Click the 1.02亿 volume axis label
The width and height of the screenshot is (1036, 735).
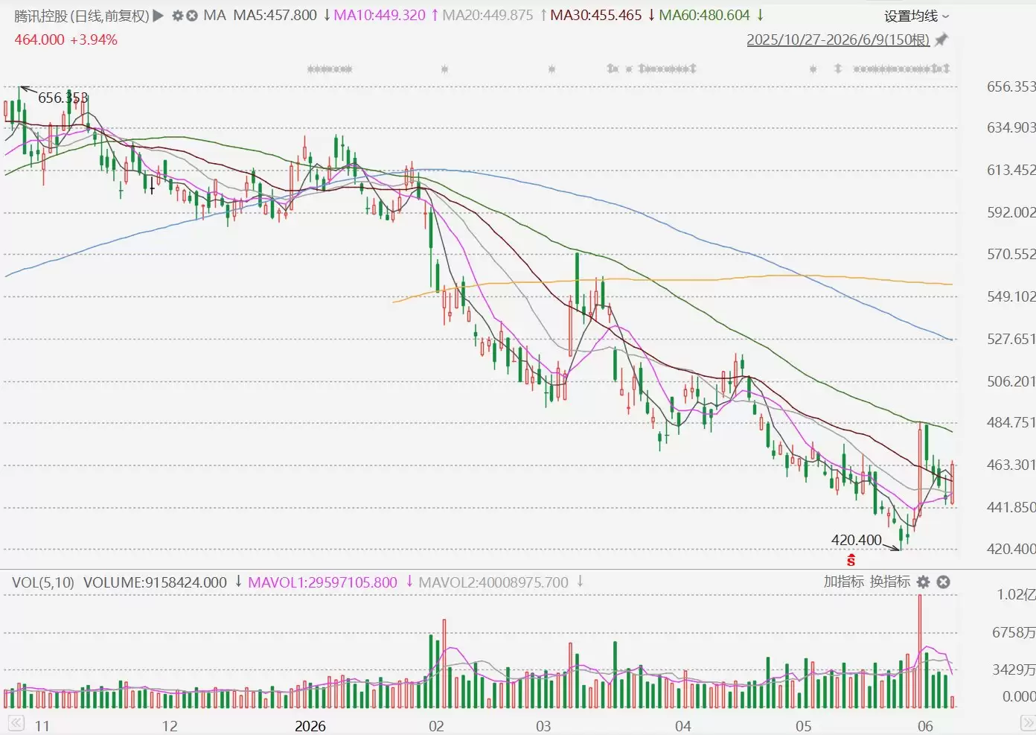[1016, 595]
